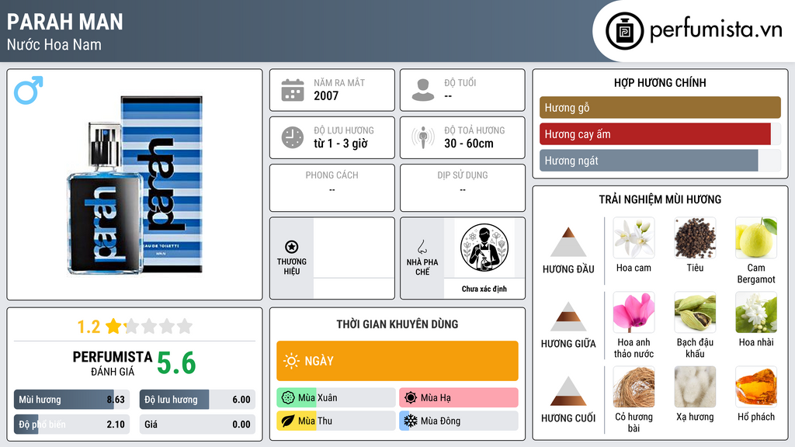Click the perfumista.vn bottle logo icon

coord(624,31)
